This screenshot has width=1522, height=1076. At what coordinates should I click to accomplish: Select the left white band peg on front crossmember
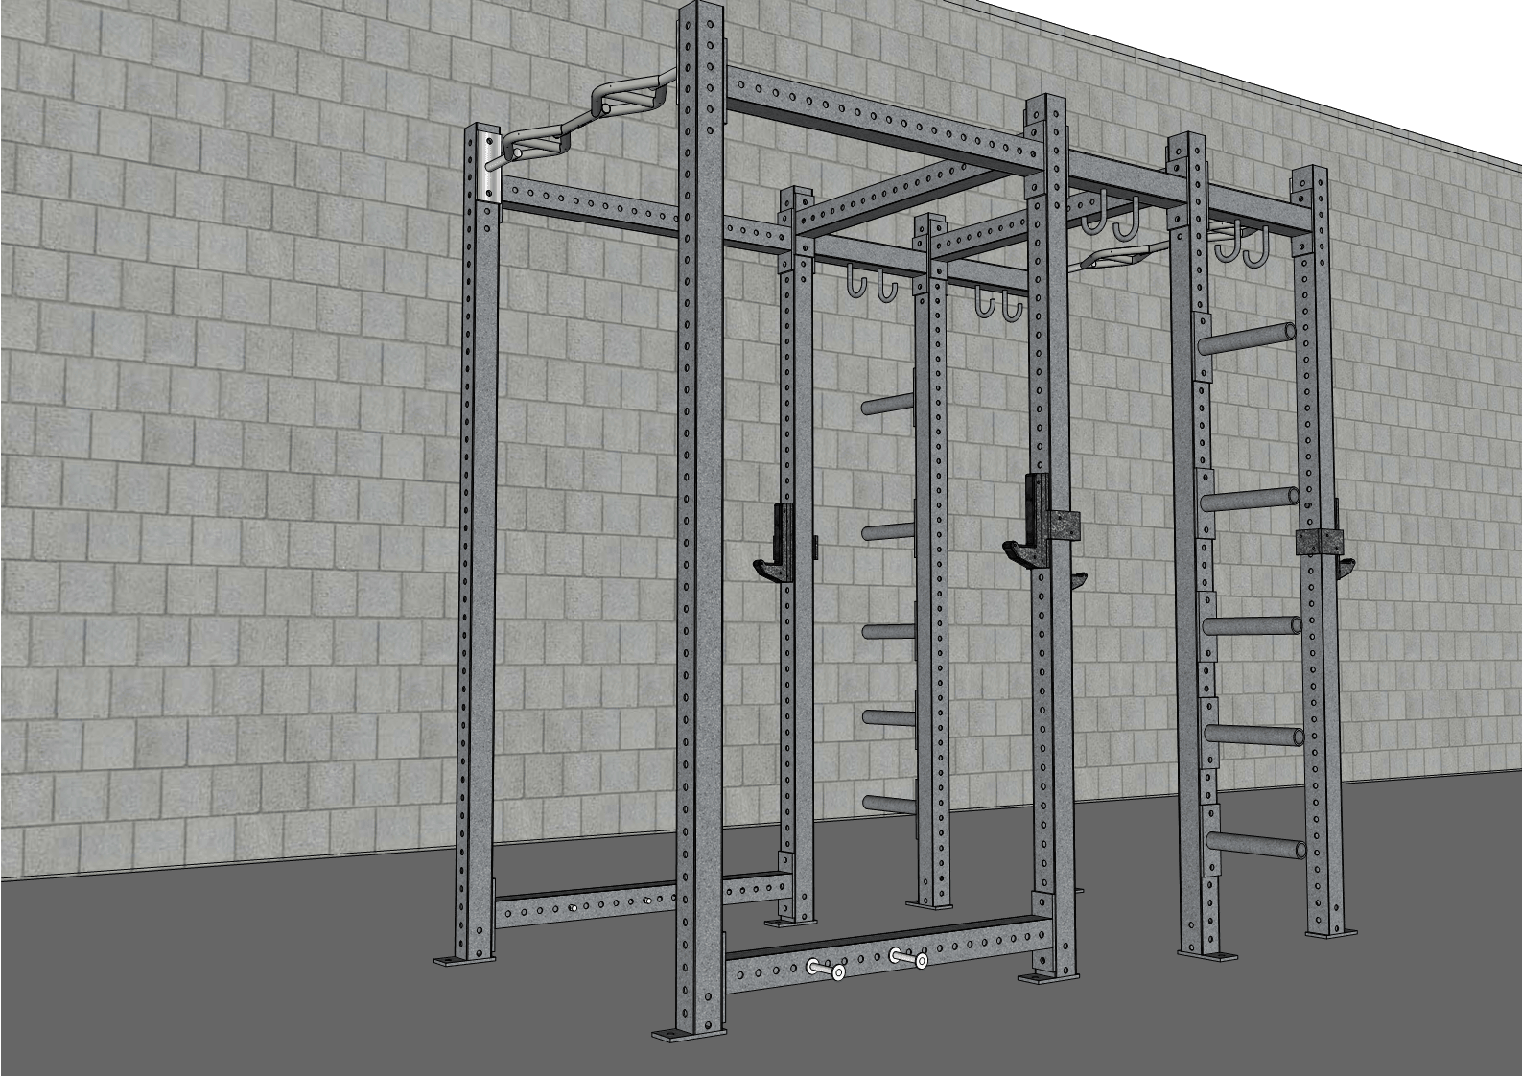tap(828, 970)
